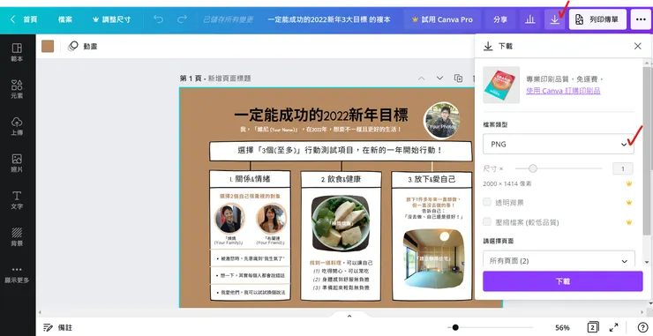Open the 元素 elements sidebar tab
The height and width of the screenshot is (336, 653).
pos(17,89)
